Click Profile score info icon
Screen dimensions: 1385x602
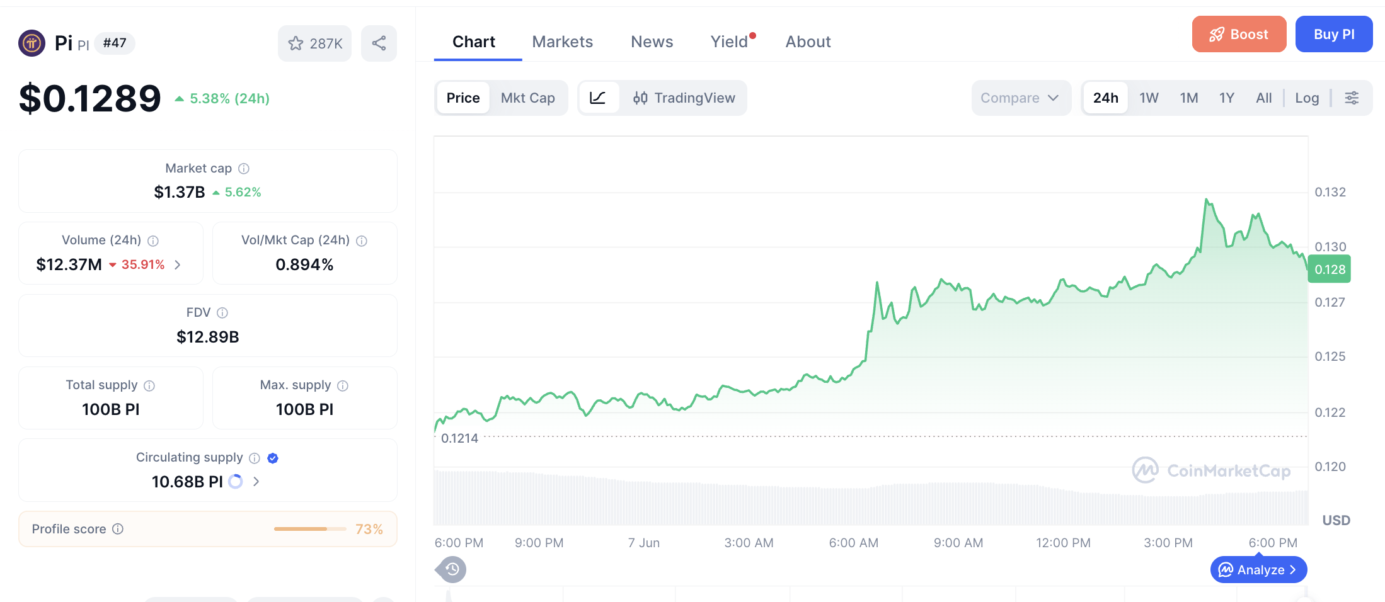pos(118,529)
